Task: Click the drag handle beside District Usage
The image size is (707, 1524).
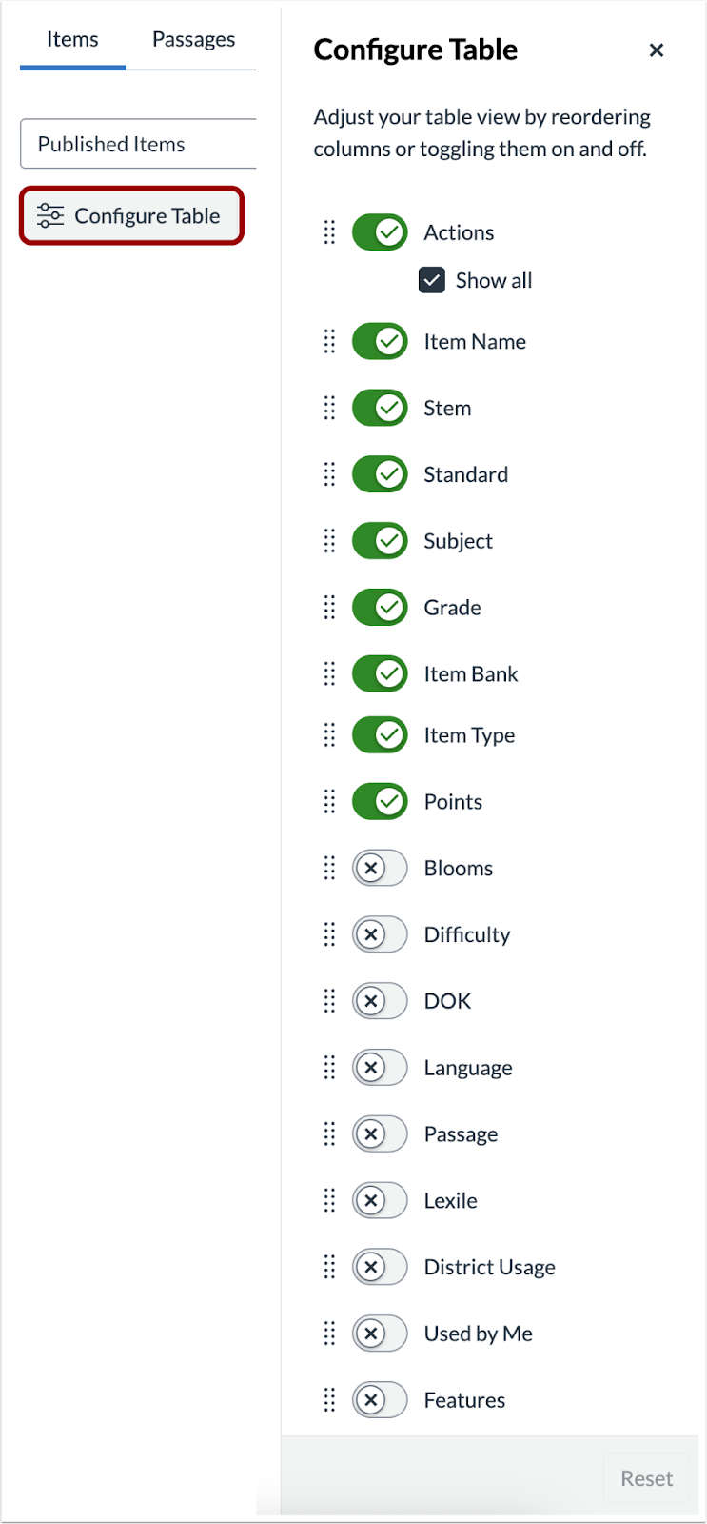Action: tap(330, 1267)
